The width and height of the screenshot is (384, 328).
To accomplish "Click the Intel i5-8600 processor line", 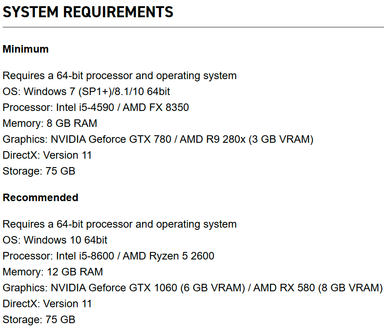I will (109, 256).
